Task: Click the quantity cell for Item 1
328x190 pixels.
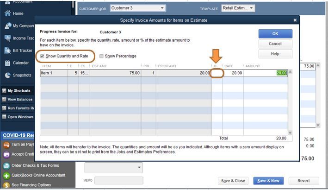Action: tap(217, 73)
